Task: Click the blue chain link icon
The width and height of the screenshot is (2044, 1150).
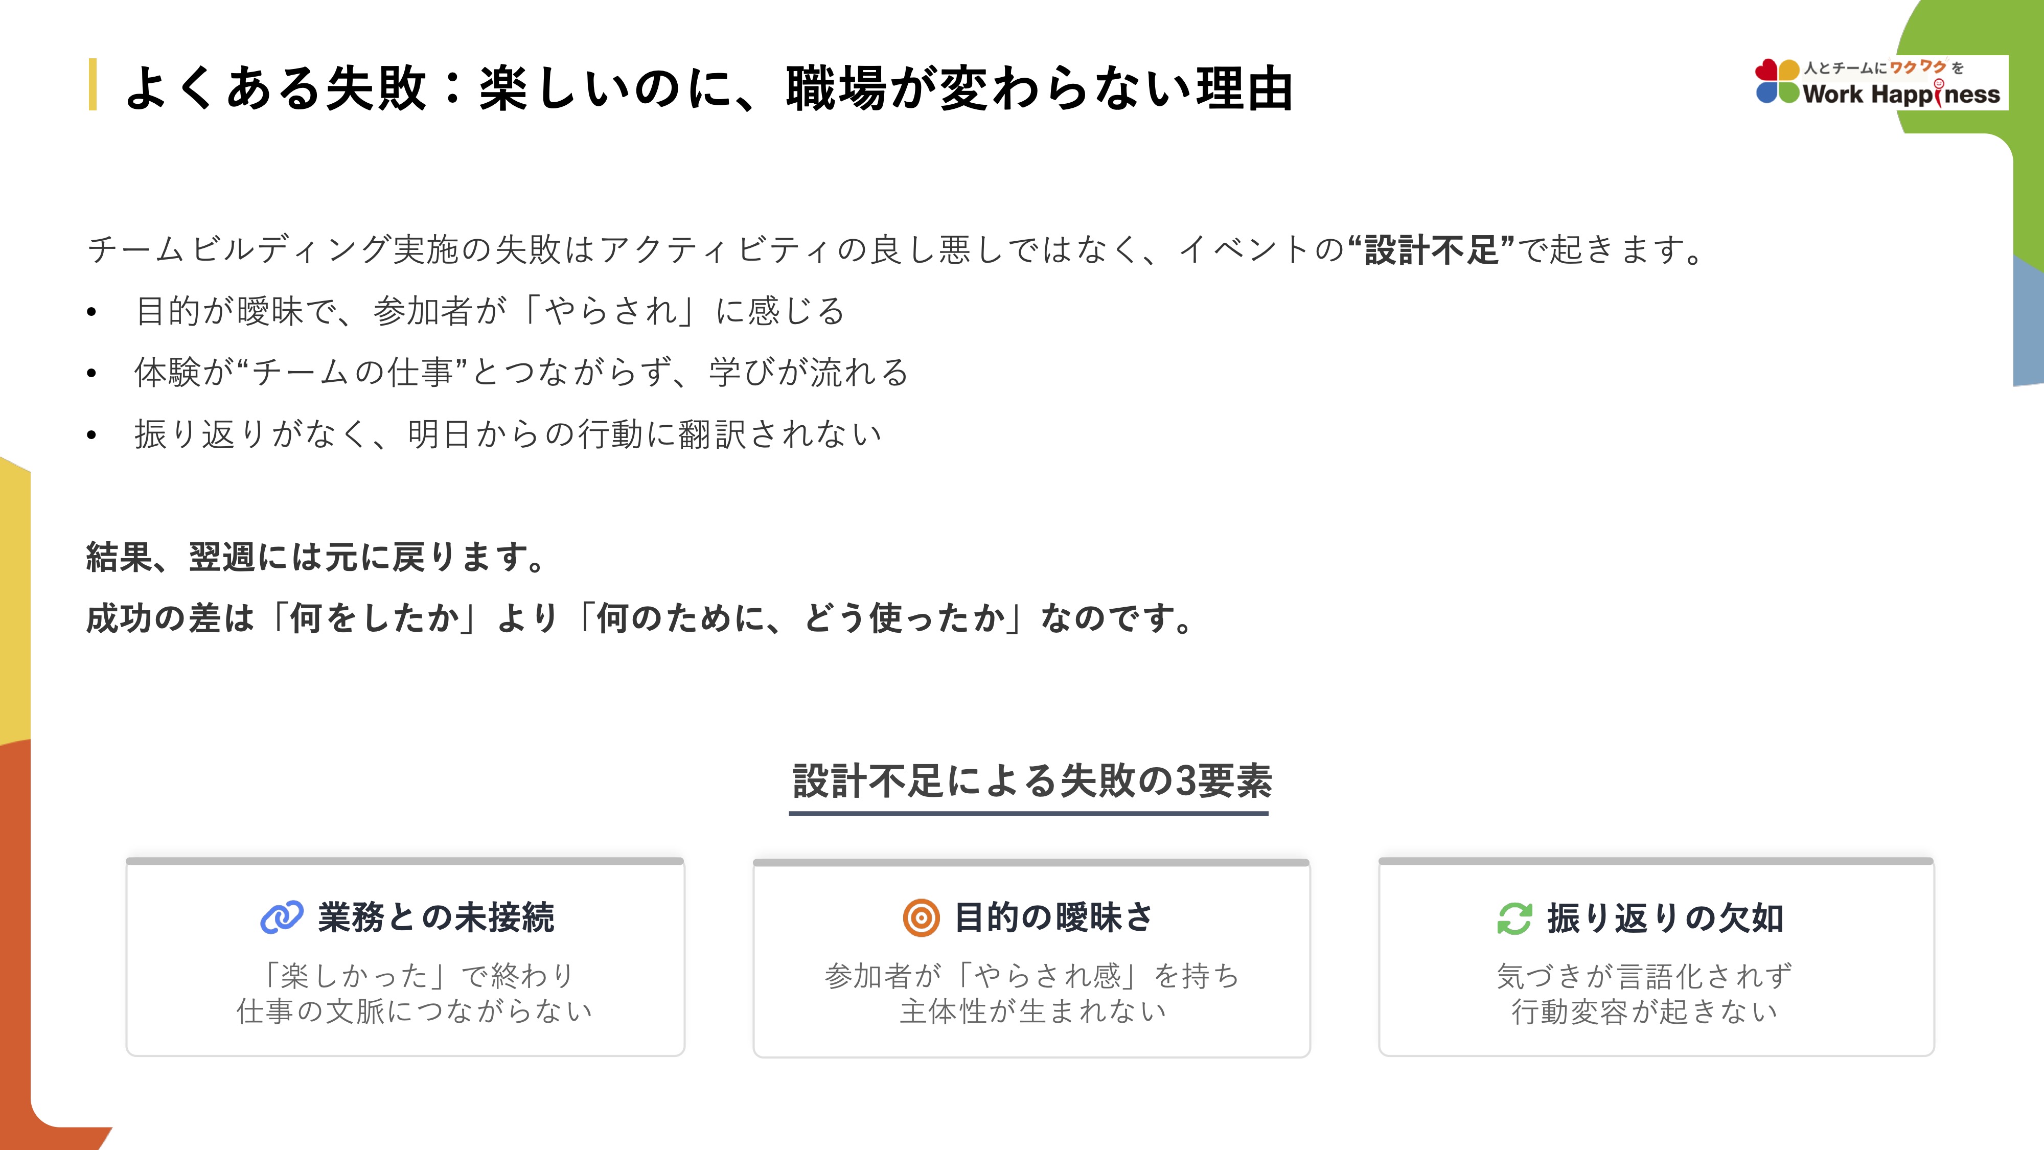Action: (x=282, y=917)
